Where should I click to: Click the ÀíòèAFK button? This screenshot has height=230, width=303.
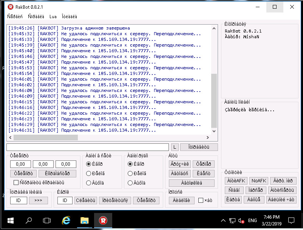click(x=236, y=181)
